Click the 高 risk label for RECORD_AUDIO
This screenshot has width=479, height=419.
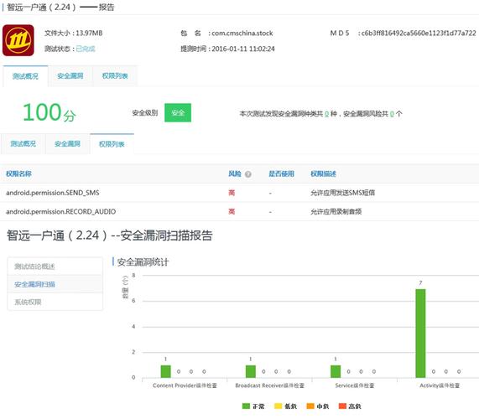[x=232, y=211]
